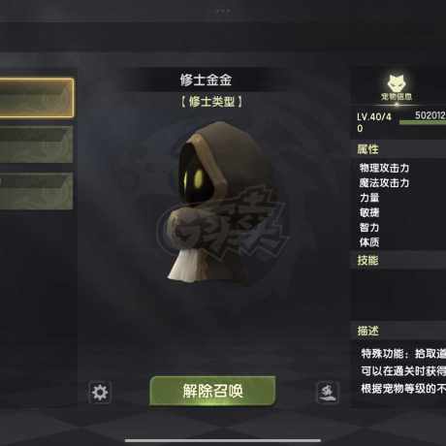Image resolution: width=446 pixels, height=446 pixels.
Task: Choose the second pet slot in list
Action: (x=36, y=144)
